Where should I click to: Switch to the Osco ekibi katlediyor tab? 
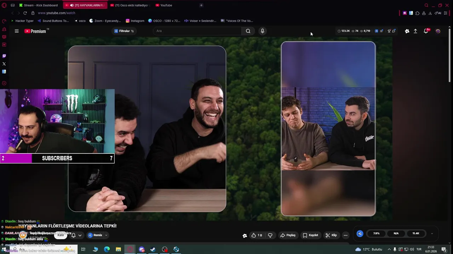click(130, 5)
